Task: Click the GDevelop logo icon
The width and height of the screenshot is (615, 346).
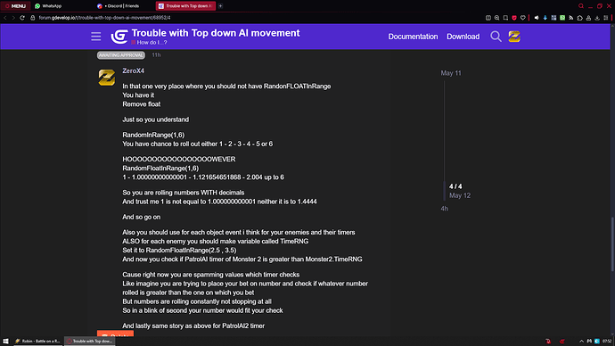Action: click(x=119, y=37)
